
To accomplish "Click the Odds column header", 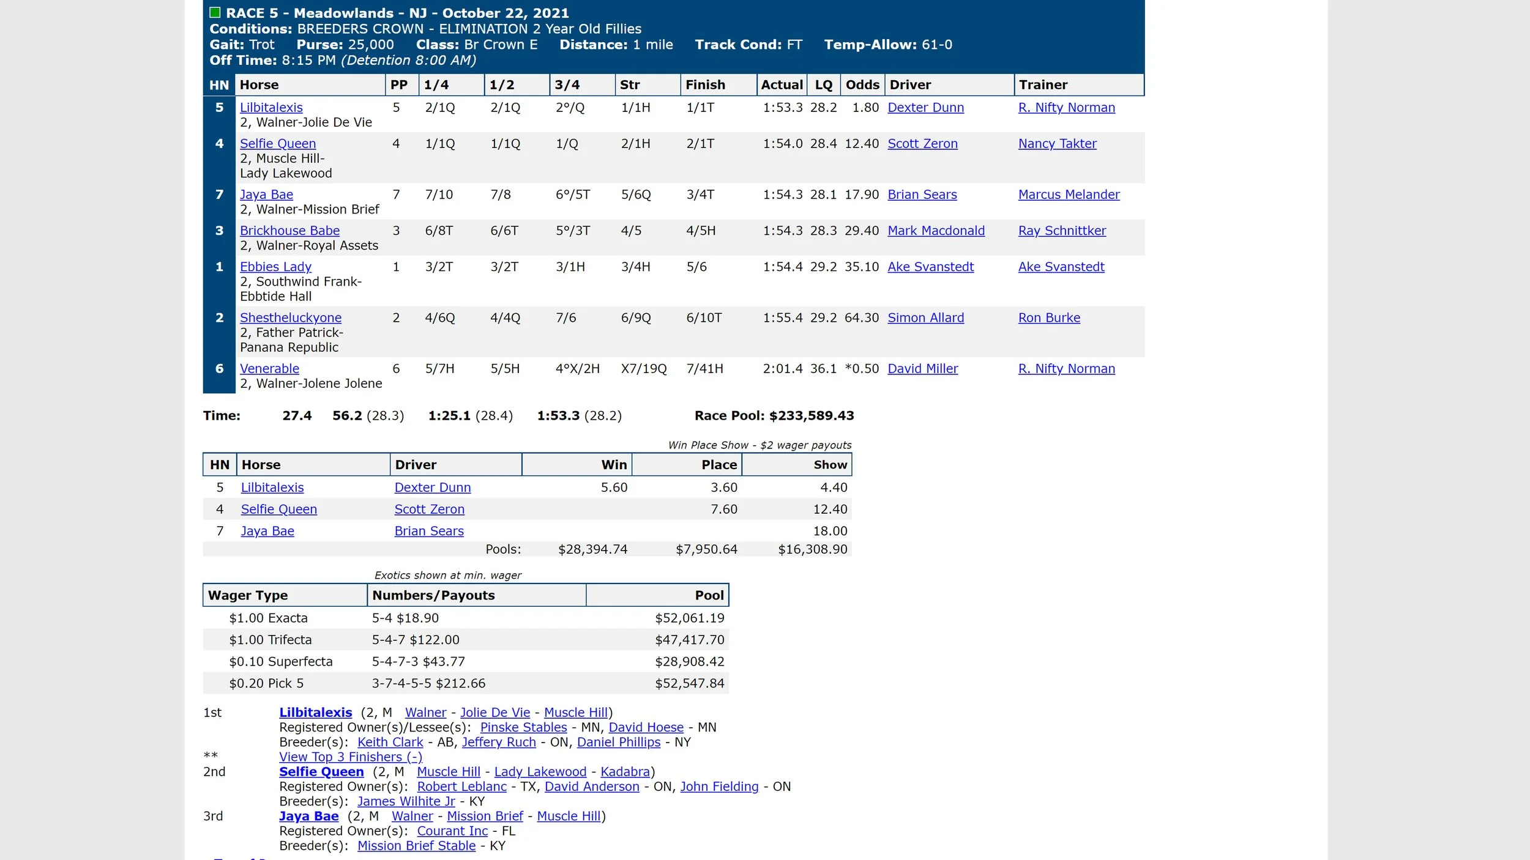I will point(862,85).
